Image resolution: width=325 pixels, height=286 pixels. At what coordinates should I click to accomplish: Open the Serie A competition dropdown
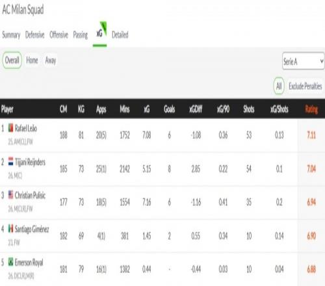point(303,61)
